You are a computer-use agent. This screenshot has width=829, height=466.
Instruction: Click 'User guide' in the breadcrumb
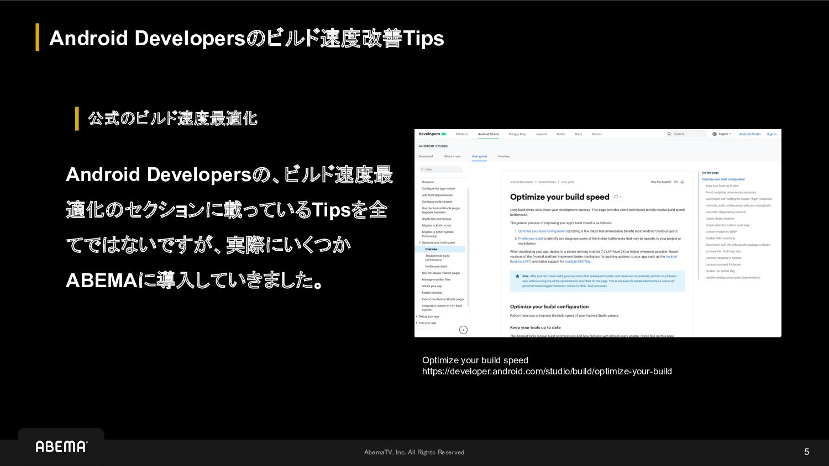click(568, 182)
